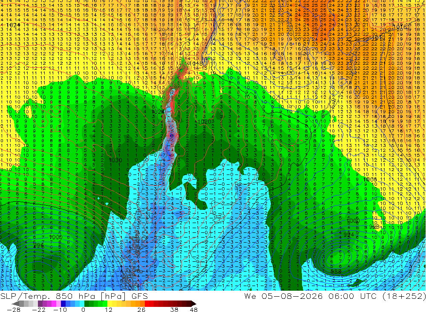Viewport: 426px width, 312px height.
Task: Click the '996' isobar label in the southwest low
Action: [x=39, y=246]
